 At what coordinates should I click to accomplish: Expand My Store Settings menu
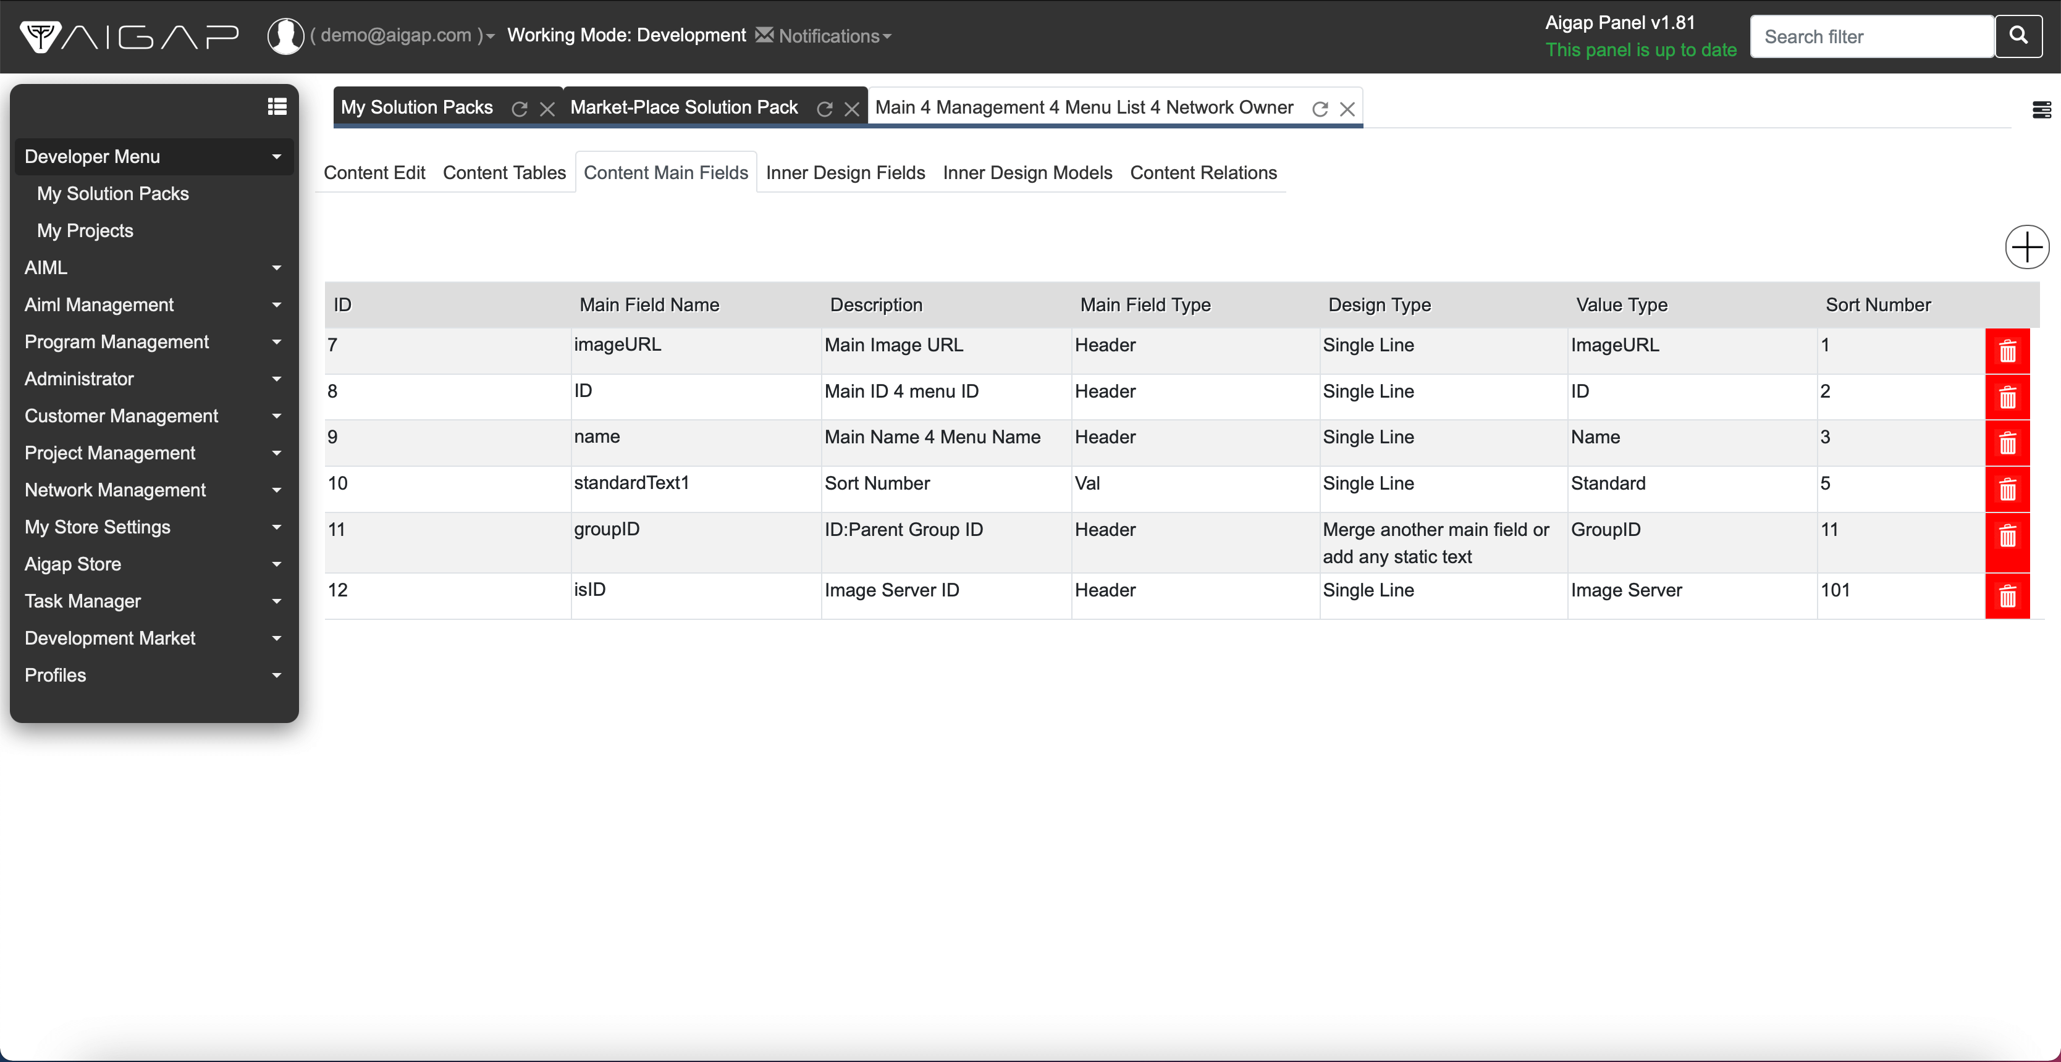(x=154, y=527)
